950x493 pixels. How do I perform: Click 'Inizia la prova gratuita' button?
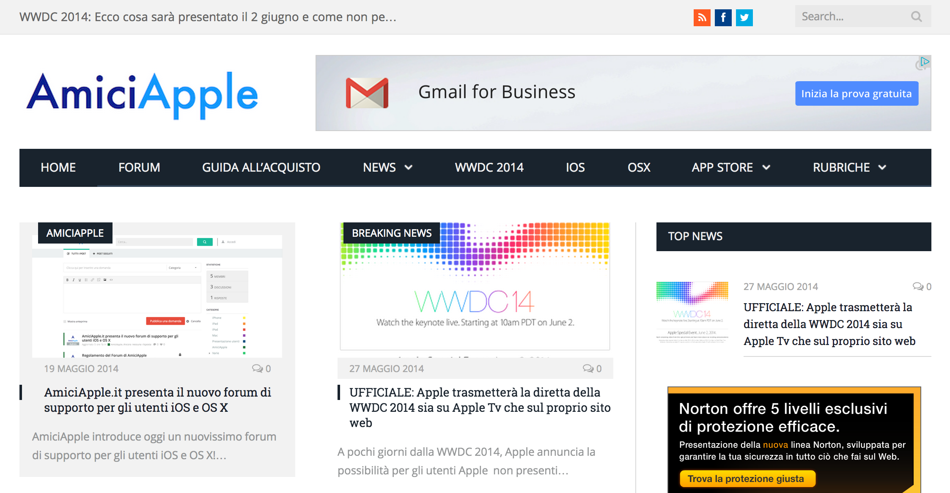pyautogui.click(x=857, y=93)
